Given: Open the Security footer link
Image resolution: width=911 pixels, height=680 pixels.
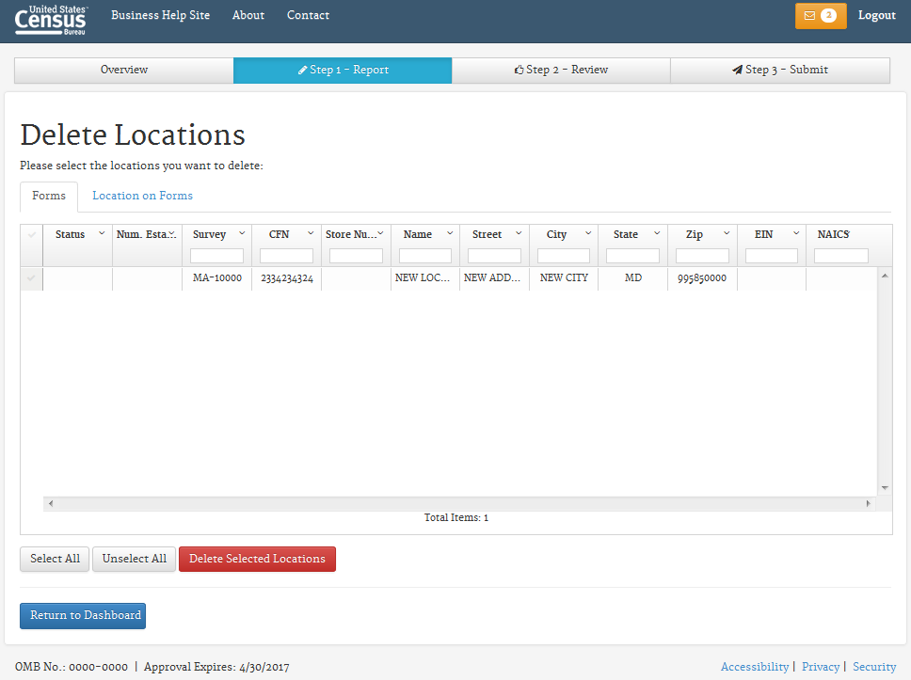Looking at the screenshot, I should [x=874, y=667].
